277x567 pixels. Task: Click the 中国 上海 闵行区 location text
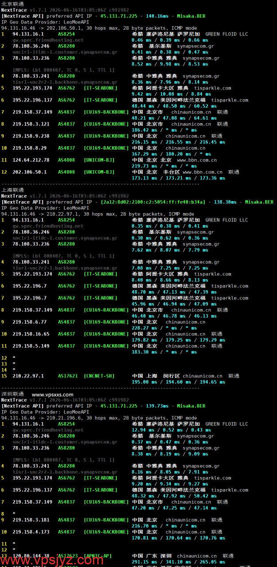(156, 376)
